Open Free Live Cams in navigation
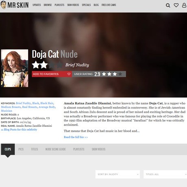Image resolution: width=187 pixels, height=187 pixels. click(109, 5)
